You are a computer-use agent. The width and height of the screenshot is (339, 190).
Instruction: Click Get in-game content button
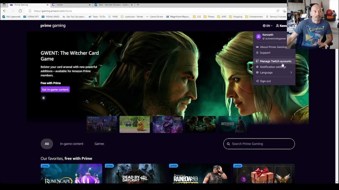pos(55,89)
